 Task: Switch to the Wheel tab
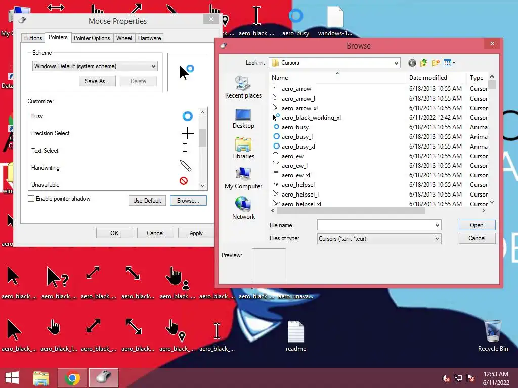point(124,38)
